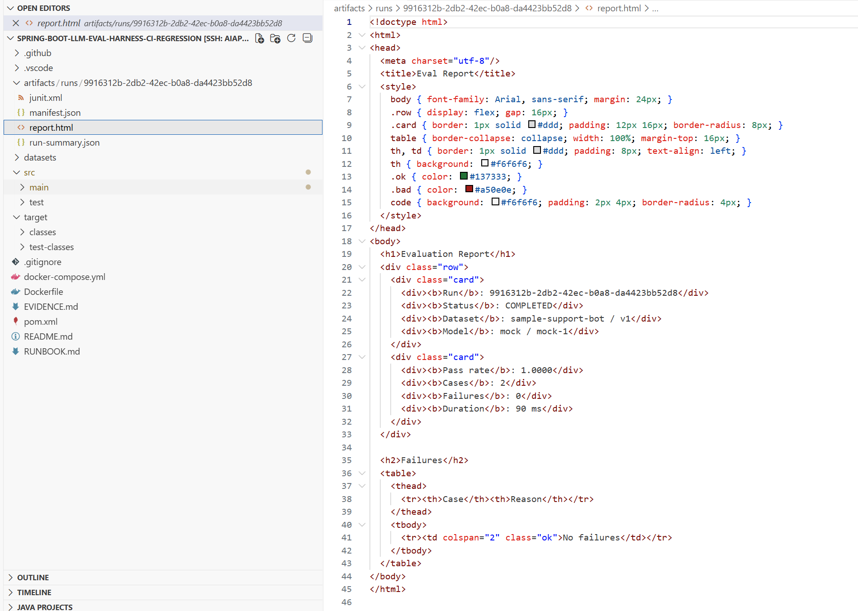Image resolution: width=858 pixels, height=611 pixels.
Task: Fold the body element using gutter chevron
Action: (x=361, y=241)
